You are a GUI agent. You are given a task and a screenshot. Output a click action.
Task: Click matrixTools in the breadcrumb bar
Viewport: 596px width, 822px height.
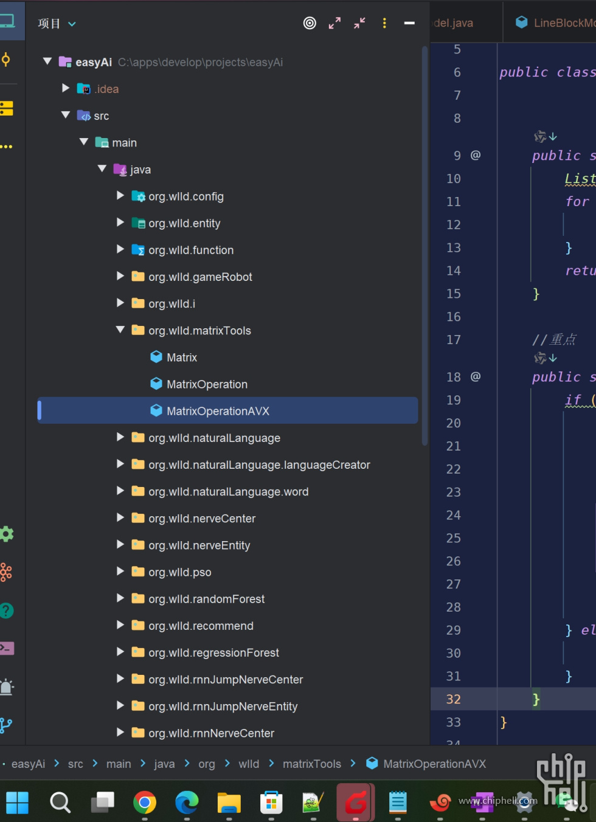tap(311, 764)
